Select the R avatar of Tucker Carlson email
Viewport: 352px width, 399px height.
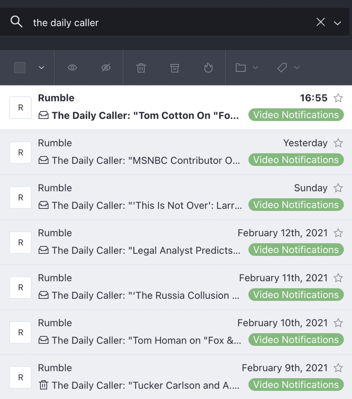pyautogui.click(x=20, y=377)
